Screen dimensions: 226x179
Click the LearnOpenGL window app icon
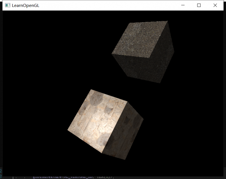click(8, 5)
